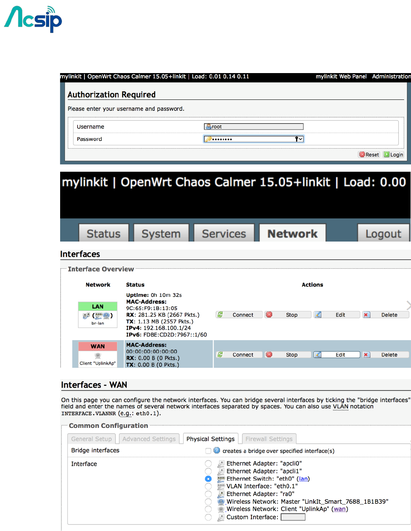Click the WAN red stop icon
Image resolution: width=411 pixels, height=531 pixels.
click(269, 354)
